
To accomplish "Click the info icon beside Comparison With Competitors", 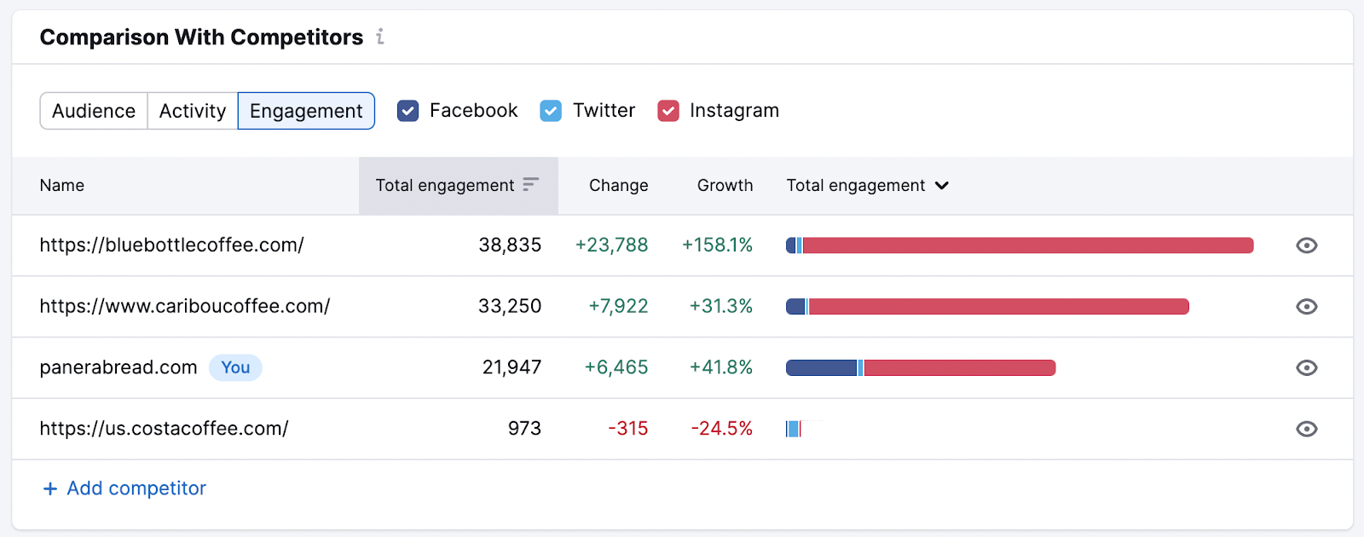I will coord(380,37).
